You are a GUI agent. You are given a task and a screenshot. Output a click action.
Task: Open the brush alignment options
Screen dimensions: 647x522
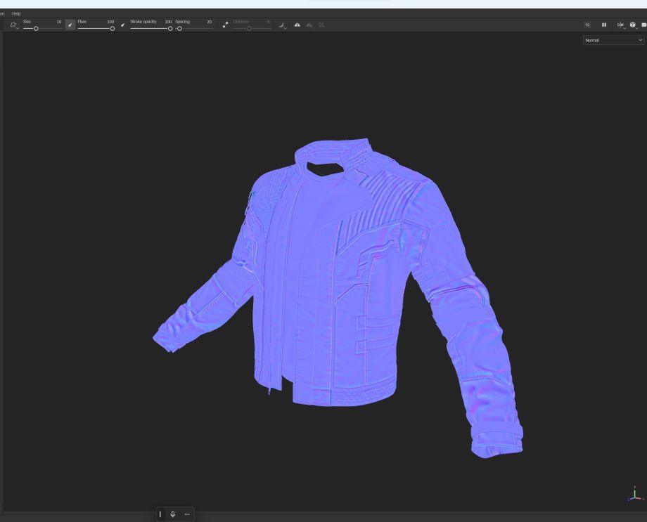(x=283, y=25)
